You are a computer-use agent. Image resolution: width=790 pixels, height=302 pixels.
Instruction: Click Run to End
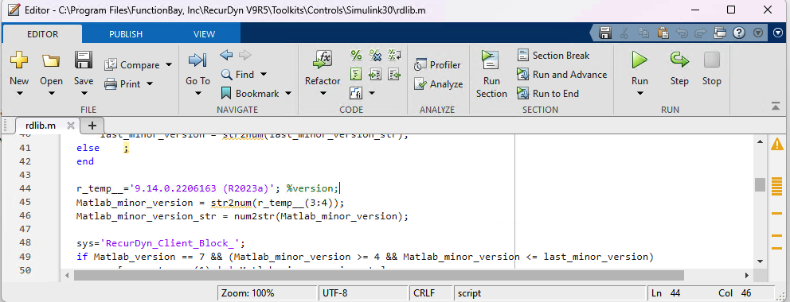548,94
